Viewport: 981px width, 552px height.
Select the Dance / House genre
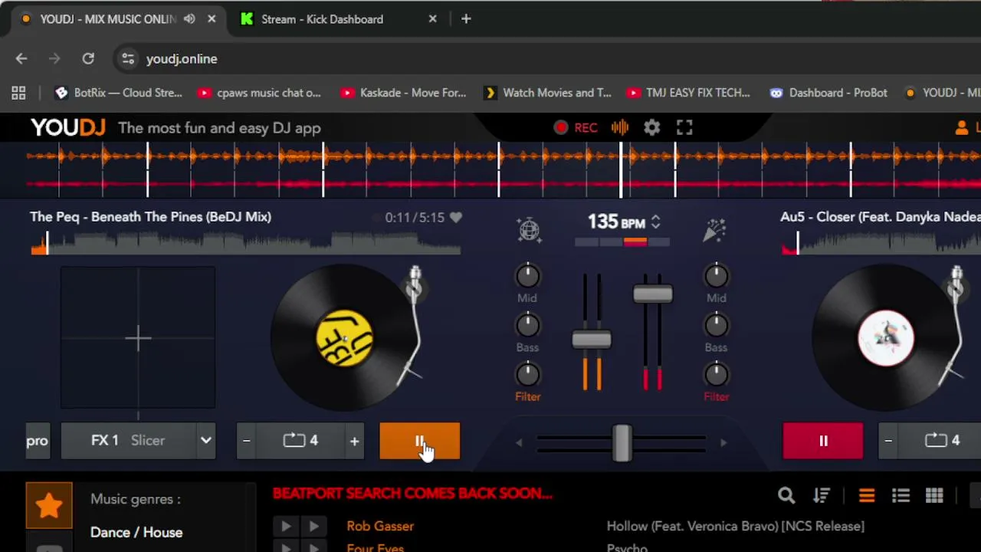point(136,532)
